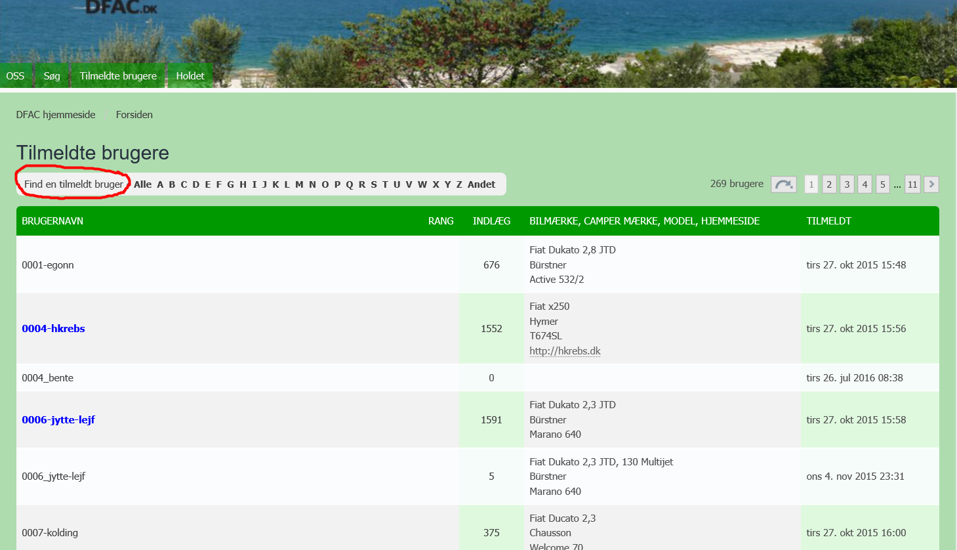Image resolution: width=957 pixels, height=550 pixels.
Task: Filter users by letter W
Action: coord(422,184)
